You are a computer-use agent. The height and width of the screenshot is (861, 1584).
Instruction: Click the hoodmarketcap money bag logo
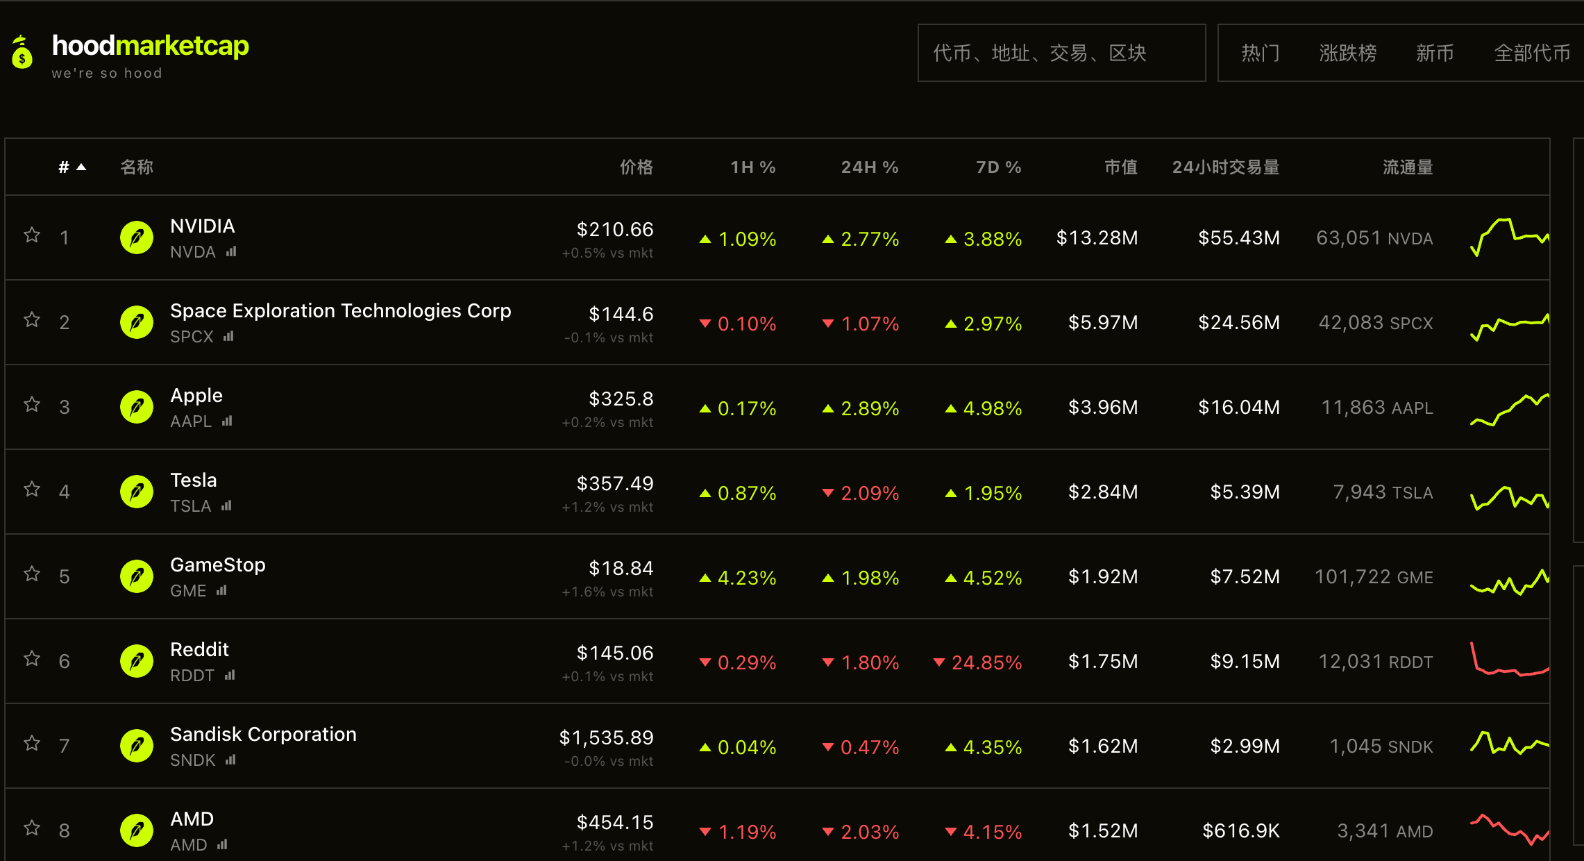point(22,52)
